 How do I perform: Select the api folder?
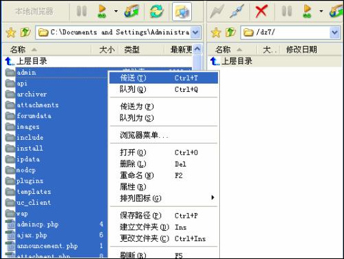point(22,84)
